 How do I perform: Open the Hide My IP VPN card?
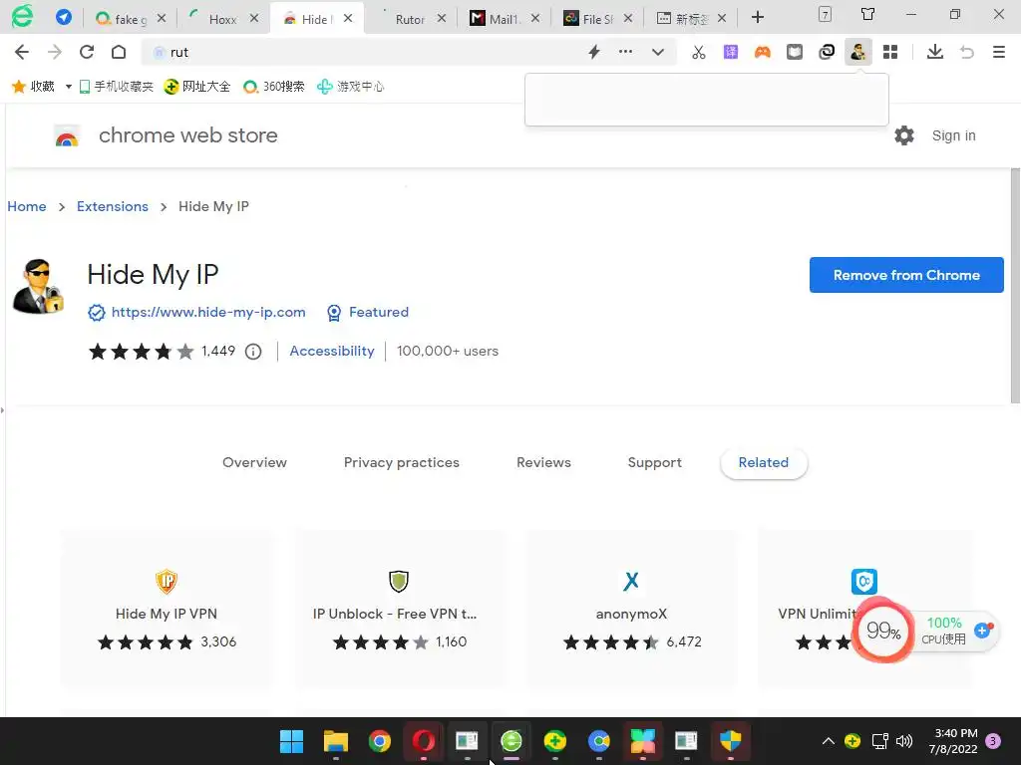[167, 609]
